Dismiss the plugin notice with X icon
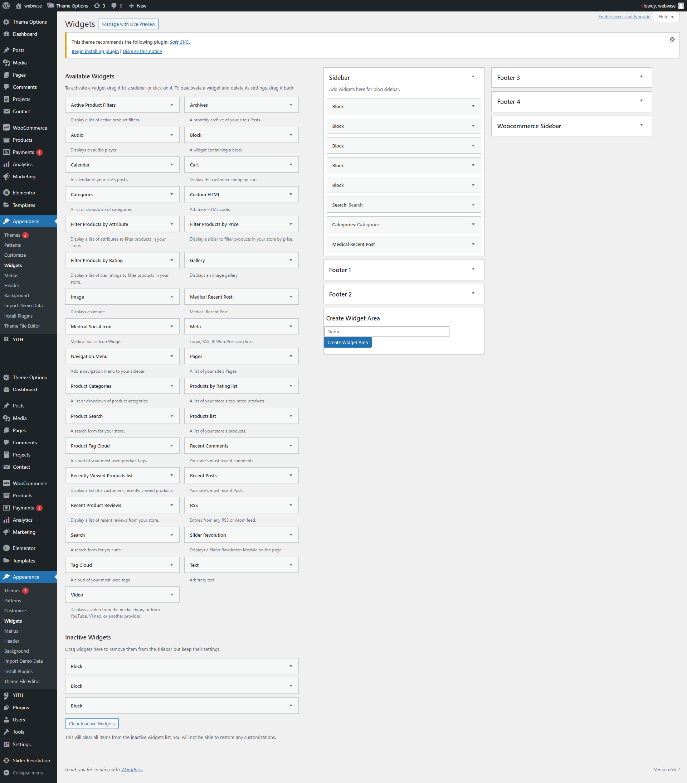This screenshot has height=783, width=687. 672,39
